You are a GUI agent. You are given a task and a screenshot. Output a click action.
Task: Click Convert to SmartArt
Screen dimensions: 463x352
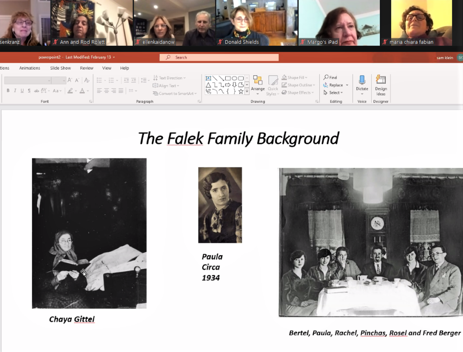coord(175,93)
